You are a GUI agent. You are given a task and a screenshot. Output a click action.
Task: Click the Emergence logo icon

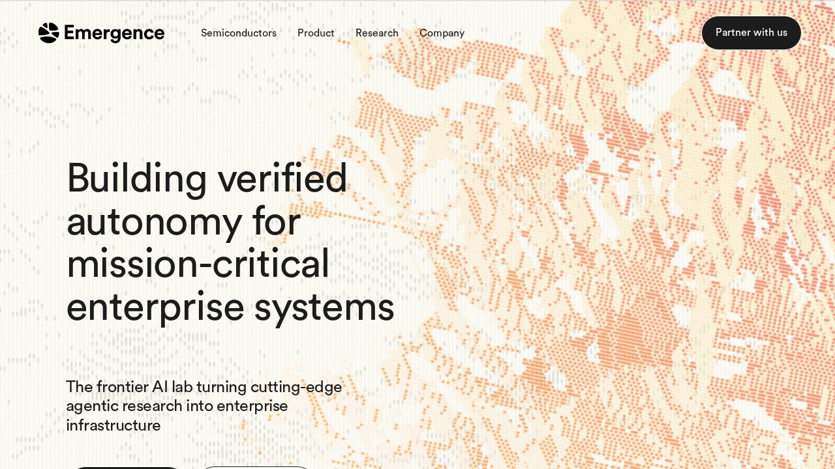(49, 33)
